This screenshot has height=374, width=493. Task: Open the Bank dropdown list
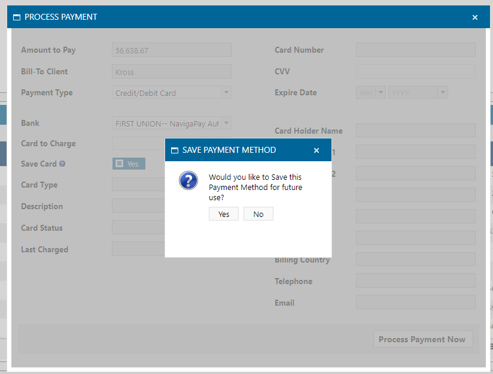[226, 123]
